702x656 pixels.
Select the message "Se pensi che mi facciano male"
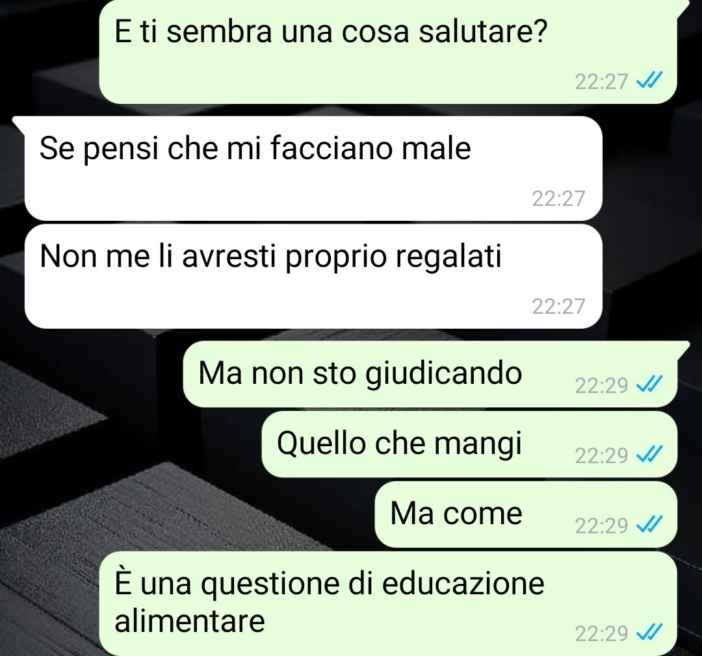point(313,168)
